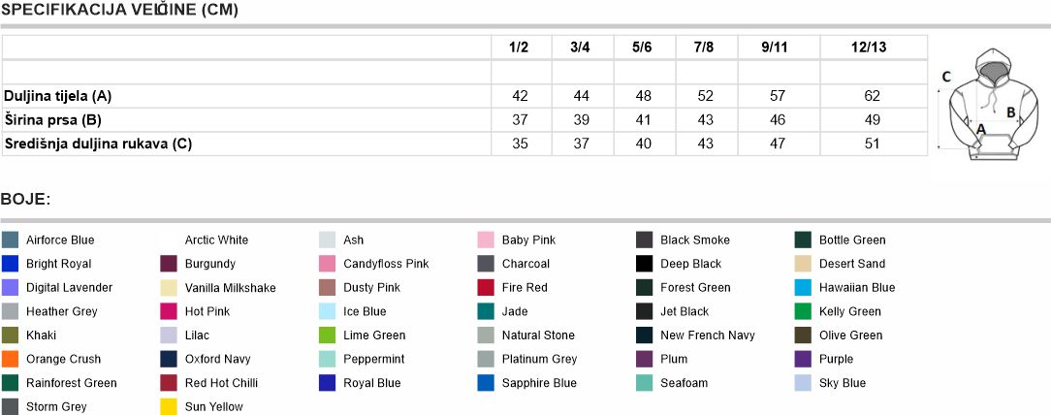Click the Airforce Blue color swatch
1051x415 pixels.
tap(11, 239)
